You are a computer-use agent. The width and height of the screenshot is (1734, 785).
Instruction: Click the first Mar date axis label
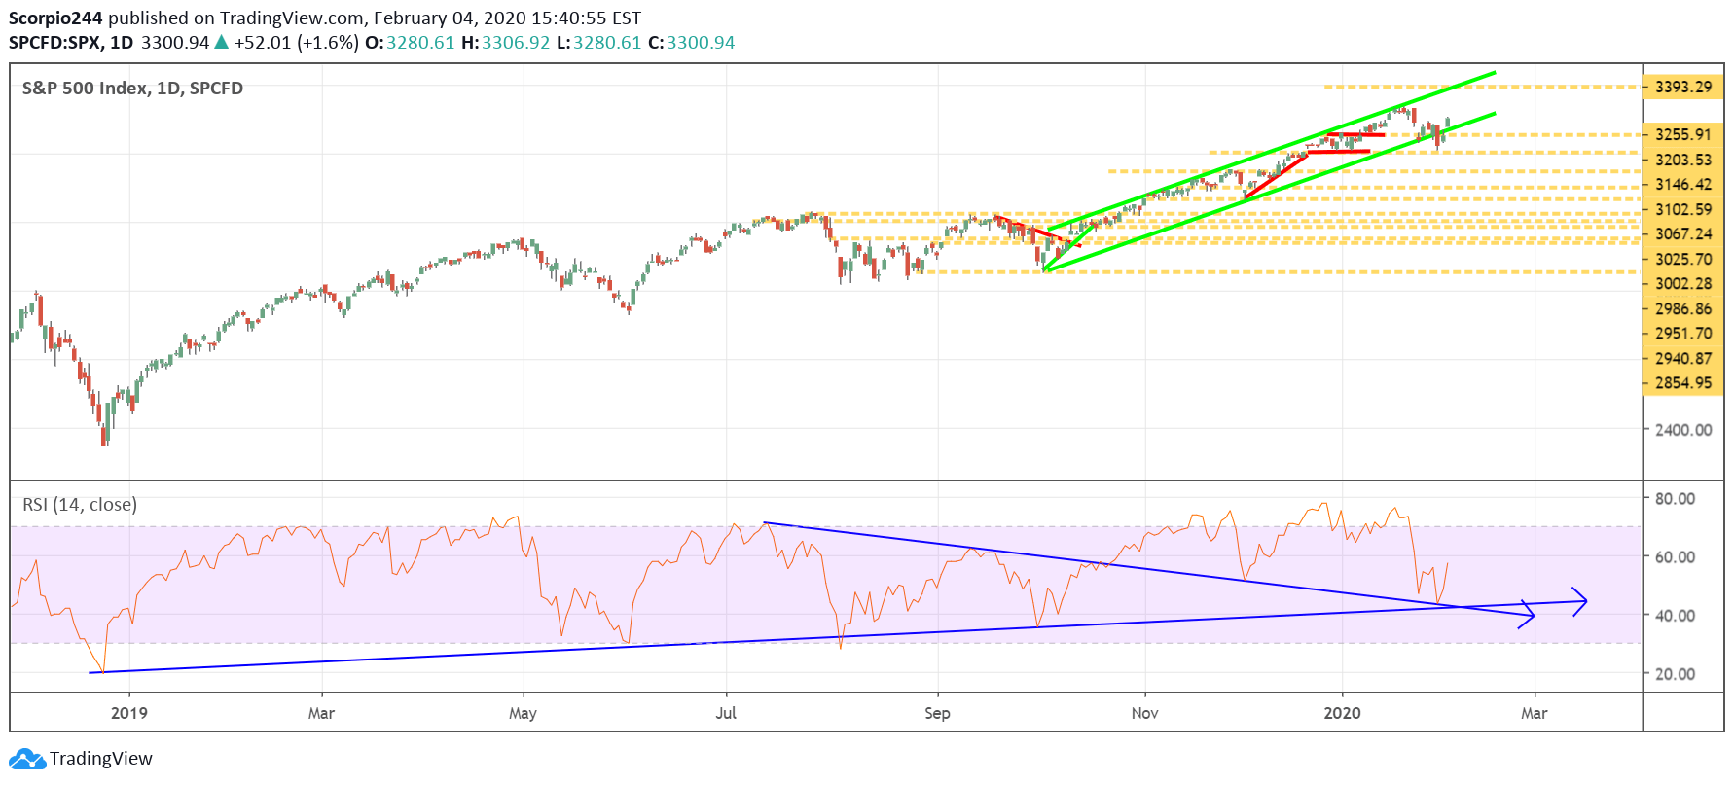[x=321, y=713]
